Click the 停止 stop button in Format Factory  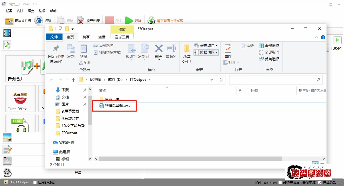[x=114, y=20]
